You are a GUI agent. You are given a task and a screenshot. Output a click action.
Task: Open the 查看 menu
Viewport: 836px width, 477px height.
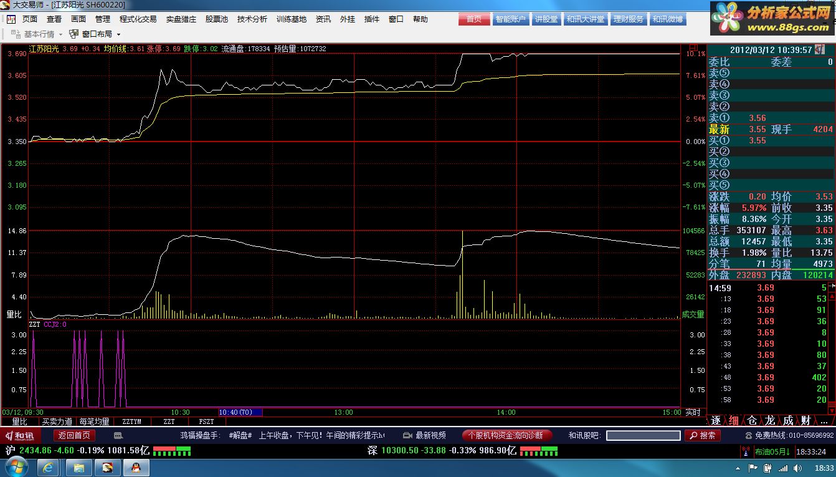pyautogui.click(x=54, y=19)
